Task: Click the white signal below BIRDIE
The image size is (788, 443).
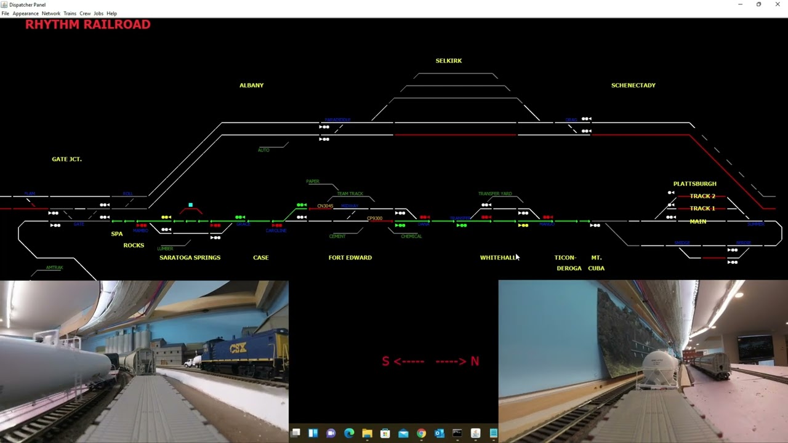Action: pos(733,250)
